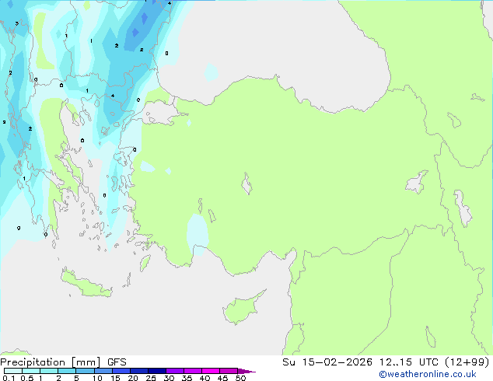This screenshot has width=493, height=381.
Task: Click the 5 to 10 mm legend swatch
Action: pos(85,371)
